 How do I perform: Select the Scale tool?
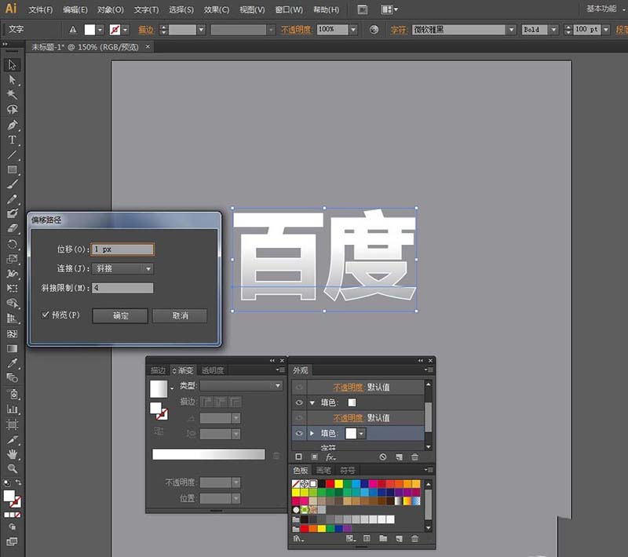coord(12,259)
